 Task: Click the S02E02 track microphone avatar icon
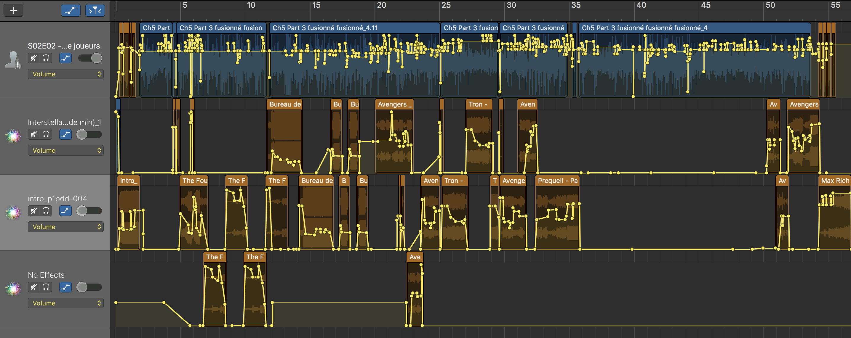[x=13, y=60]
